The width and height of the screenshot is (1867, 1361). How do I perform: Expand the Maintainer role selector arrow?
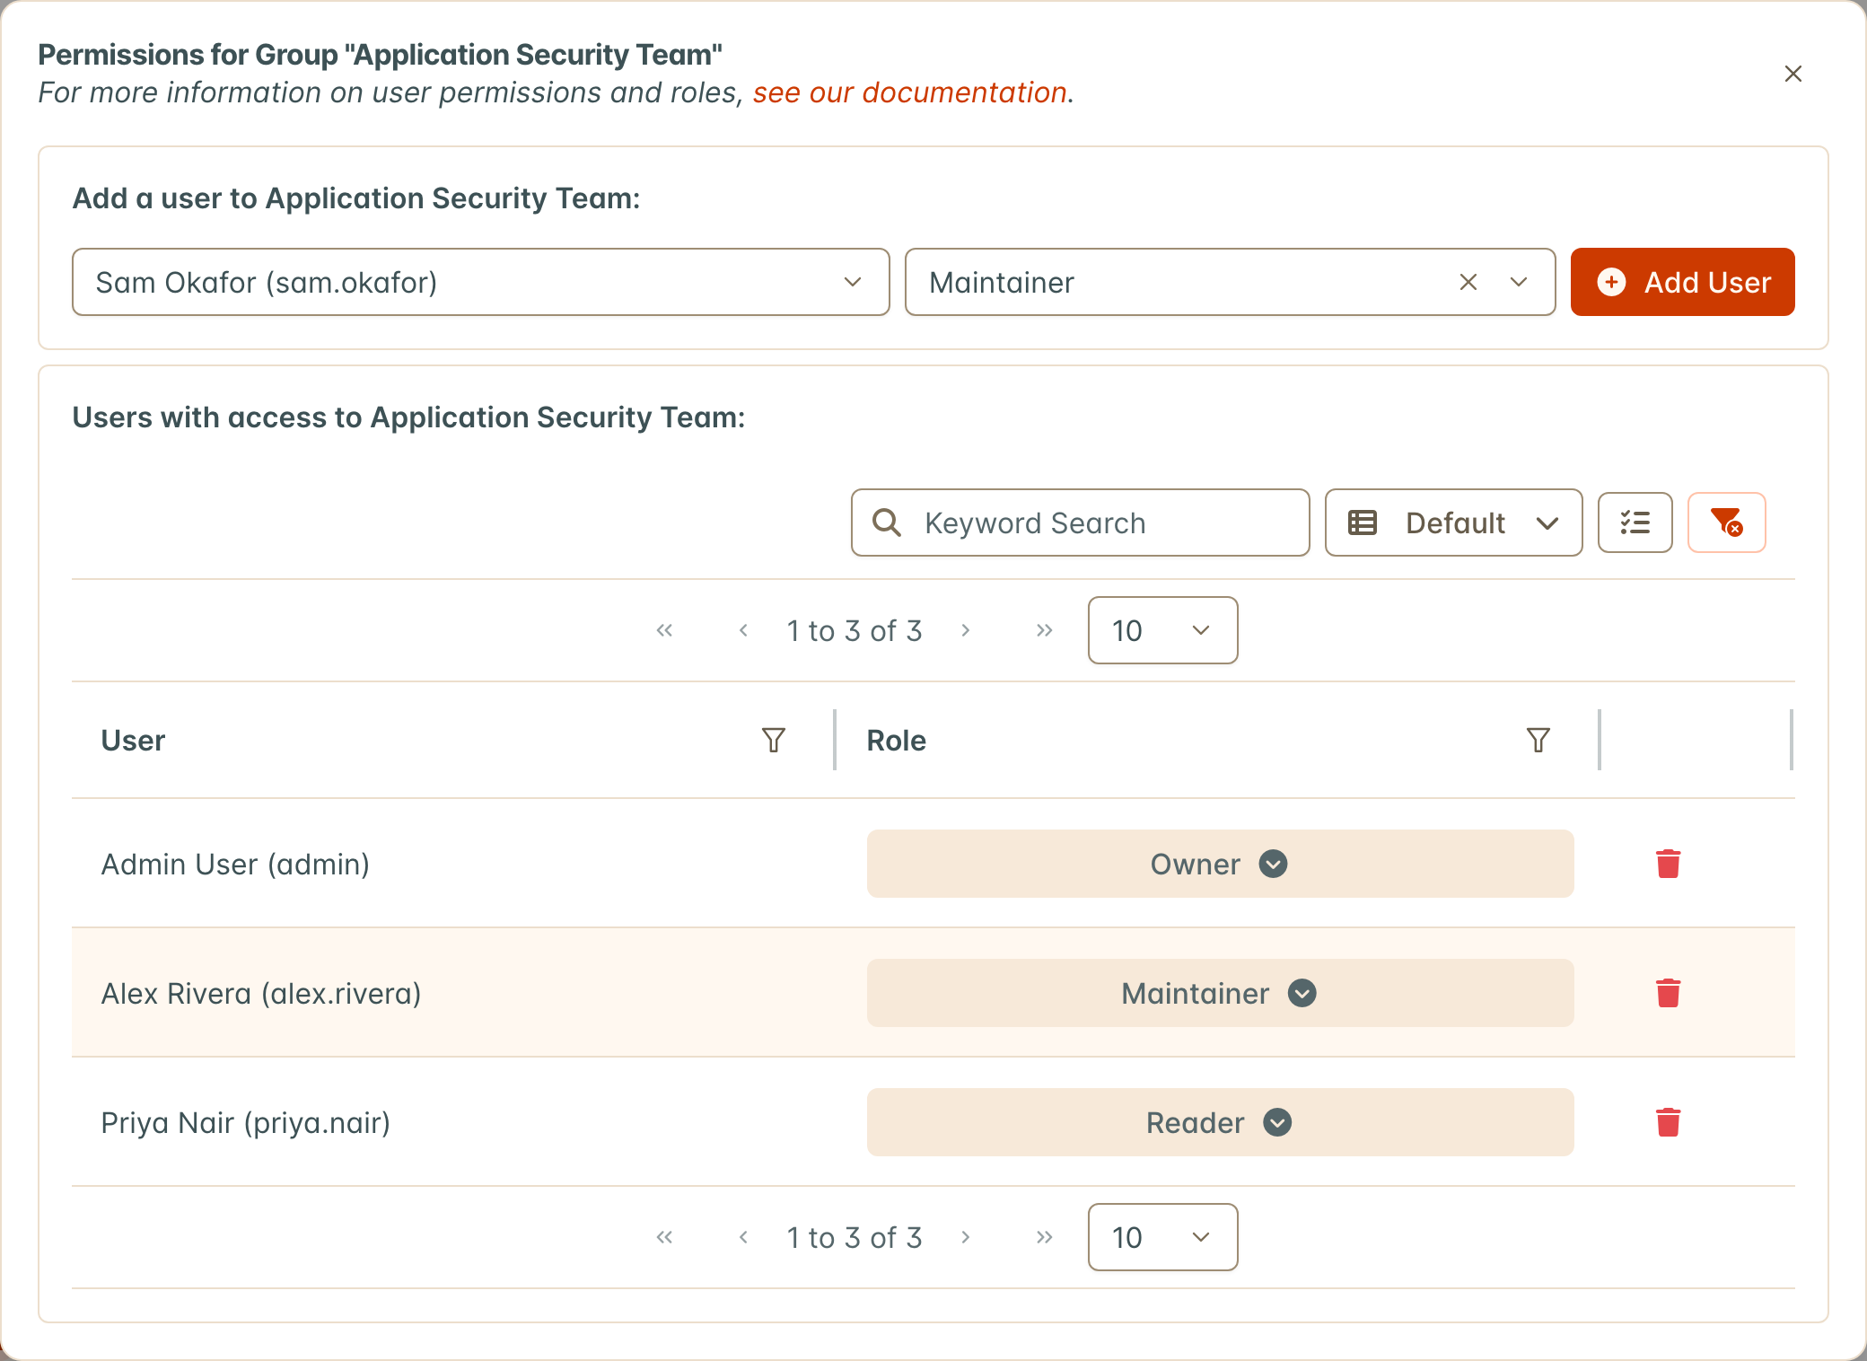(1519, 282)
